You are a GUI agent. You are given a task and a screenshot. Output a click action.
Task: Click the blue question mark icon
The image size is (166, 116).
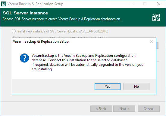coord(24,58)
